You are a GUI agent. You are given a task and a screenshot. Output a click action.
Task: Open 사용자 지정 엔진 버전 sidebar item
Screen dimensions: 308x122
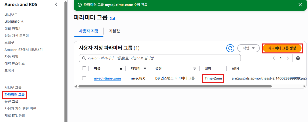pyautogui.click(x=20, y=109)
